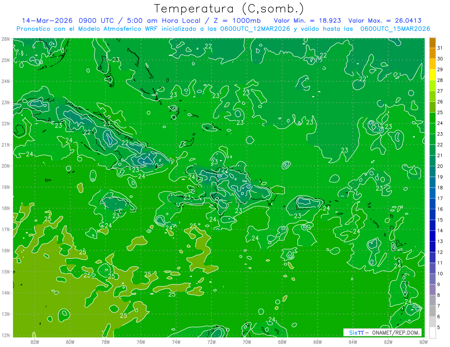The image size is (450, 347).
Task: Click color scale label '15'
Action: (440, 220)
